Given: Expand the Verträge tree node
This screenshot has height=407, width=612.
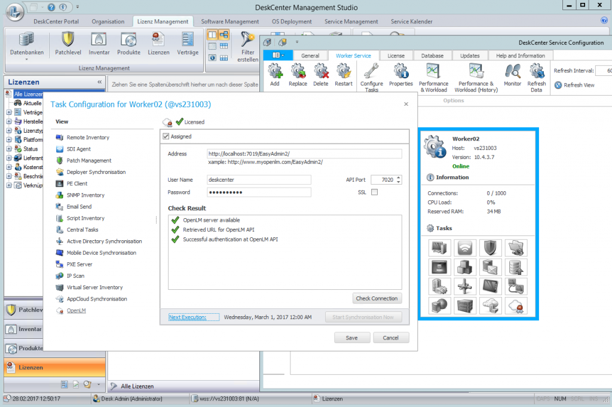Looking at the screenshot, I should point(9,112).
